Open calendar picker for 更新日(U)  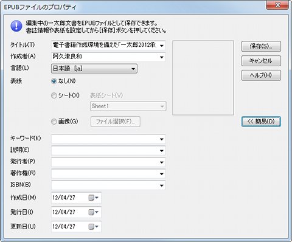tap(94, 227)
